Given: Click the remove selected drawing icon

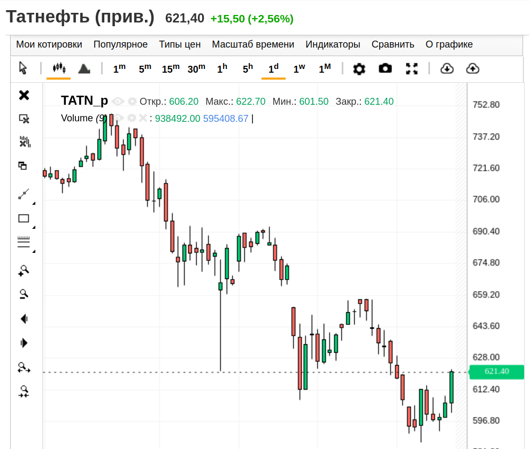Looking at the screenshot, I should pos(24,119).
